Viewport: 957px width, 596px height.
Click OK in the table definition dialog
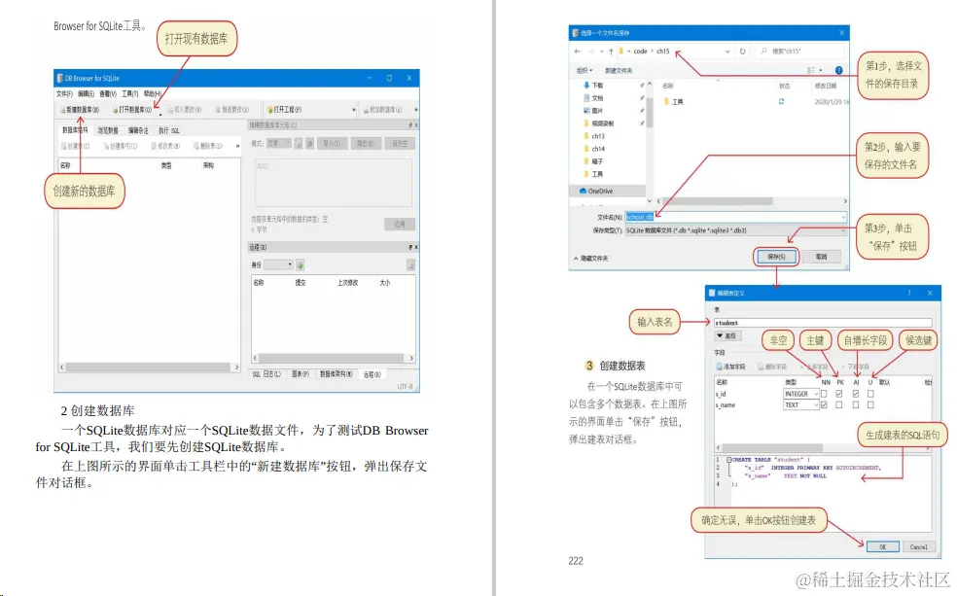882,546
